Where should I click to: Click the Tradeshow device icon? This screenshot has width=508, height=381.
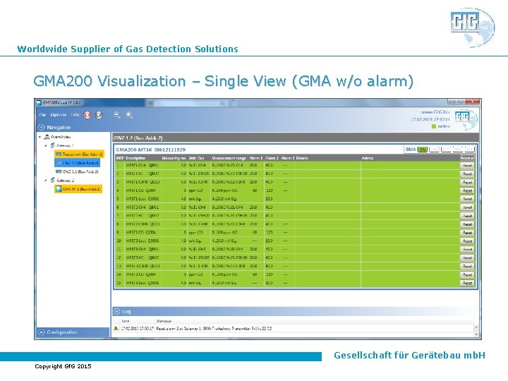pos(59,155)
